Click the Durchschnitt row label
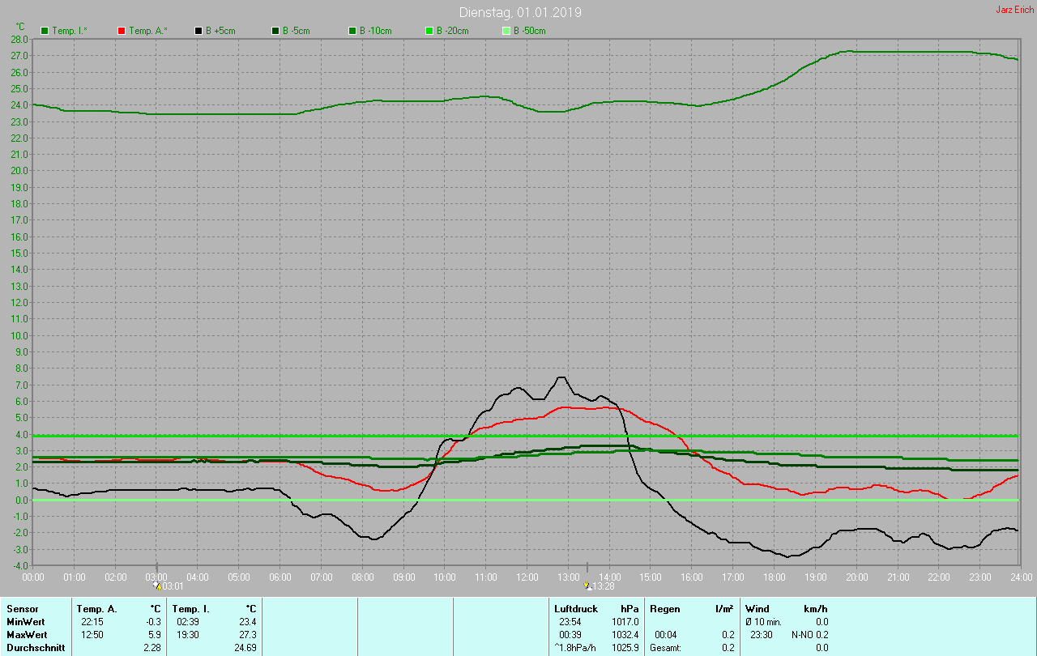 point(36,648)
